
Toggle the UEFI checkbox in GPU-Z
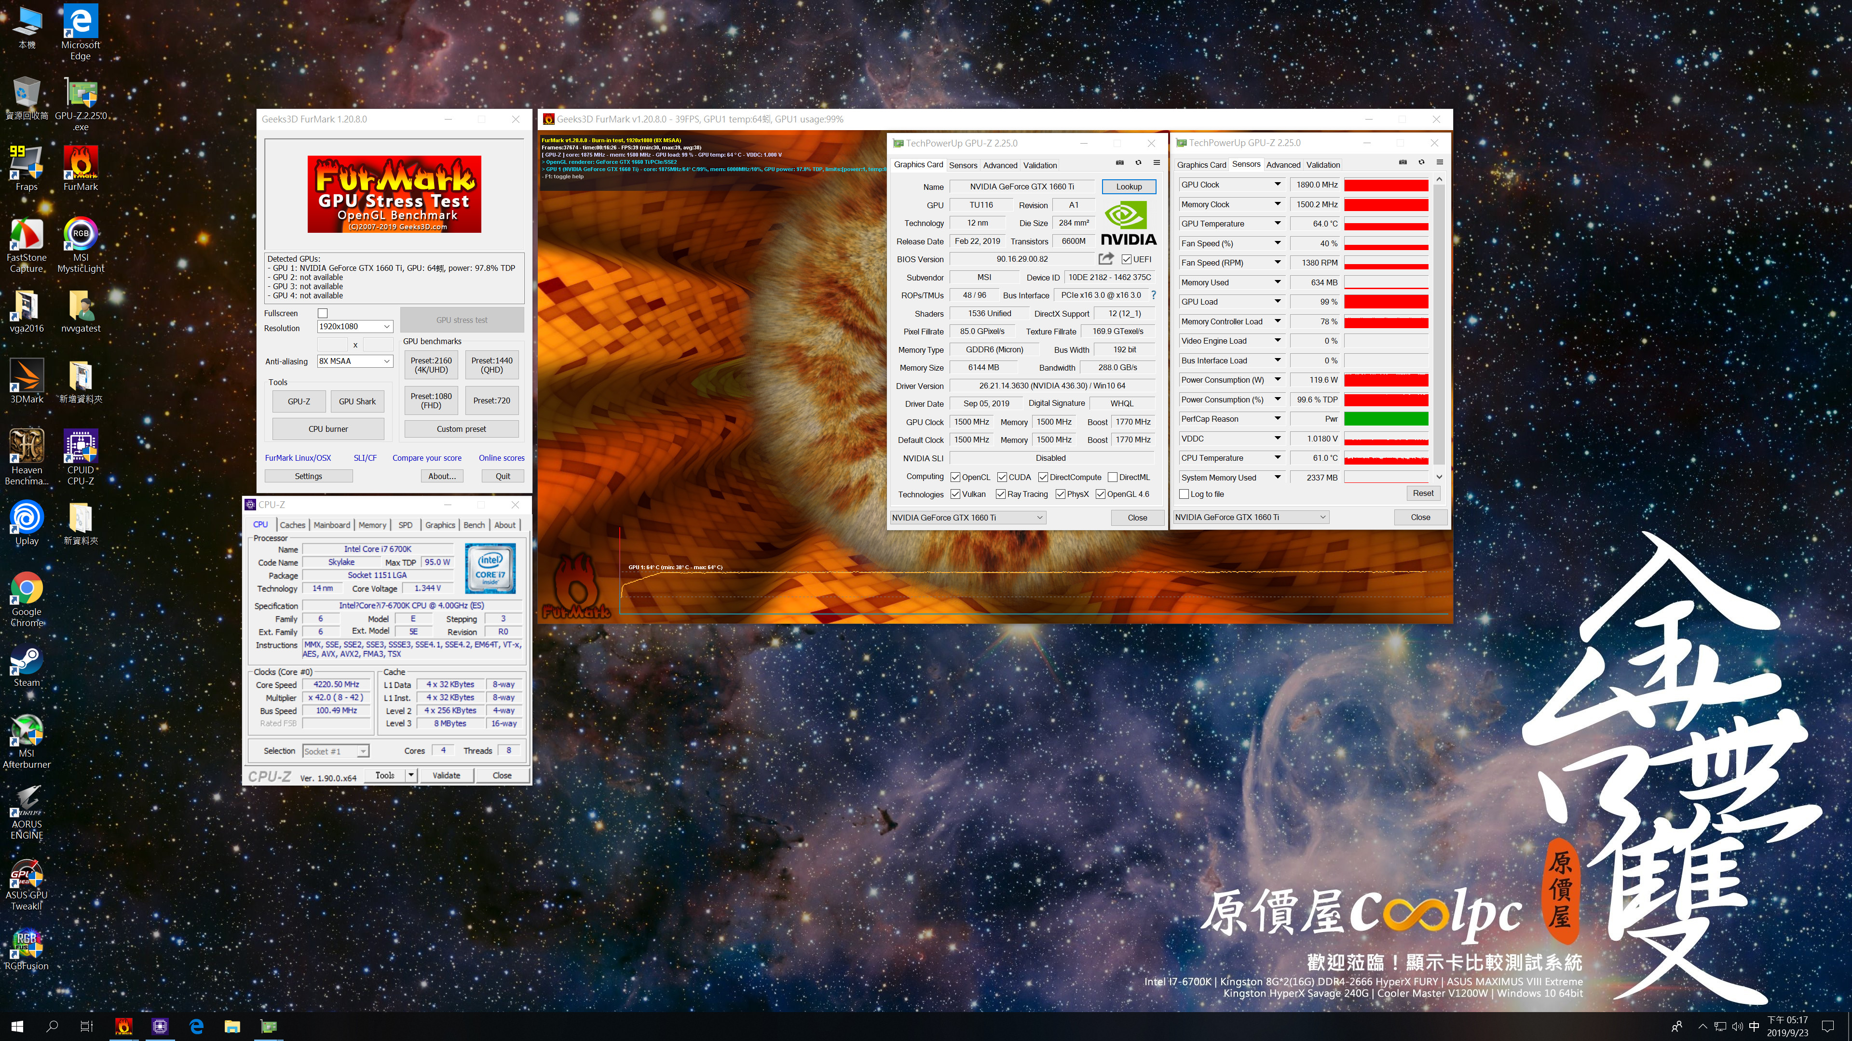click(1127, 259)
